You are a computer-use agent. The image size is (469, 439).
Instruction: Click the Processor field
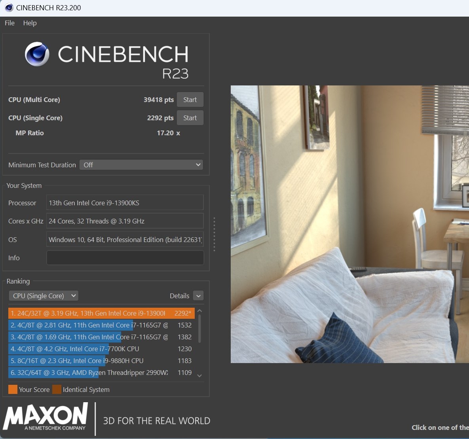[125, 202]
